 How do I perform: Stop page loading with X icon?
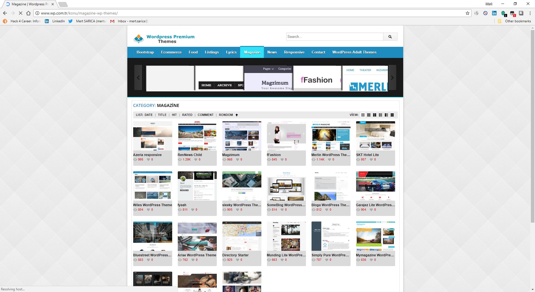[20, 13]
